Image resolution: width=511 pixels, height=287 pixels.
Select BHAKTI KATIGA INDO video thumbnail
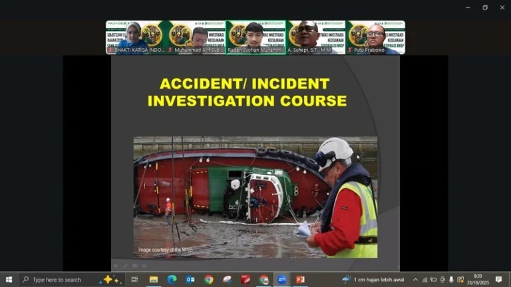coord(136,37)
